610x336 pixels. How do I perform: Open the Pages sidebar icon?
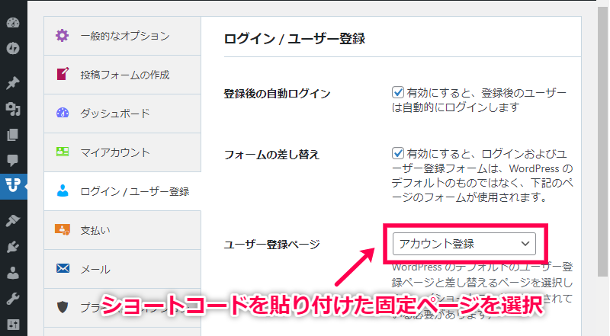13,135
